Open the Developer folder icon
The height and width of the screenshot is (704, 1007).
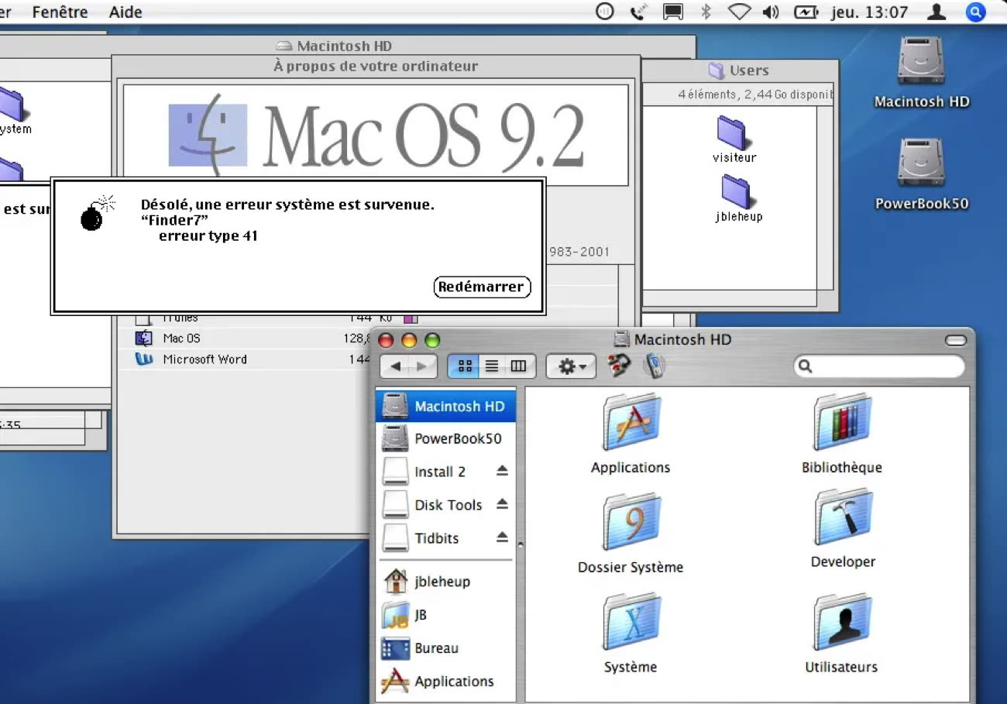(x=843, y=518)
